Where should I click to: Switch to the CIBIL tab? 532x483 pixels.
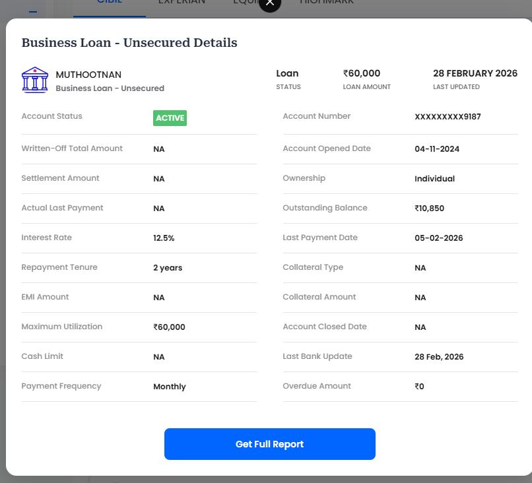click(x=109, y=3)
